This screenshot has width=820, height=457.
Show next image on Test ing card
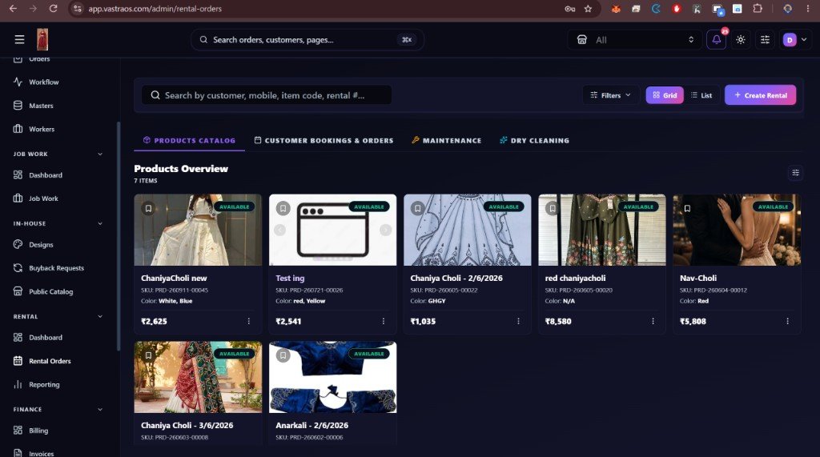pos(385,230)
